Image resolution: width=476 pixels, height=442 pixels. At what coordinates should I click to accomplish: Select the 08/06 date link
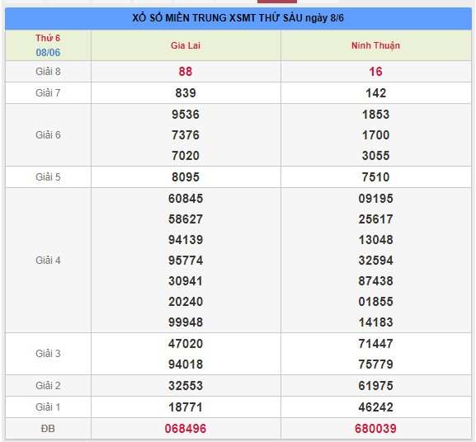tap(48, 53)
